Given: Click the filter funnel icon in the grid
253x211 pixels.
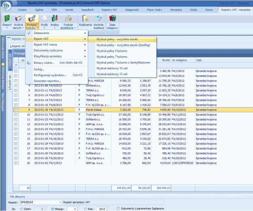Looking at the screenshot, I should coord(16,65).
